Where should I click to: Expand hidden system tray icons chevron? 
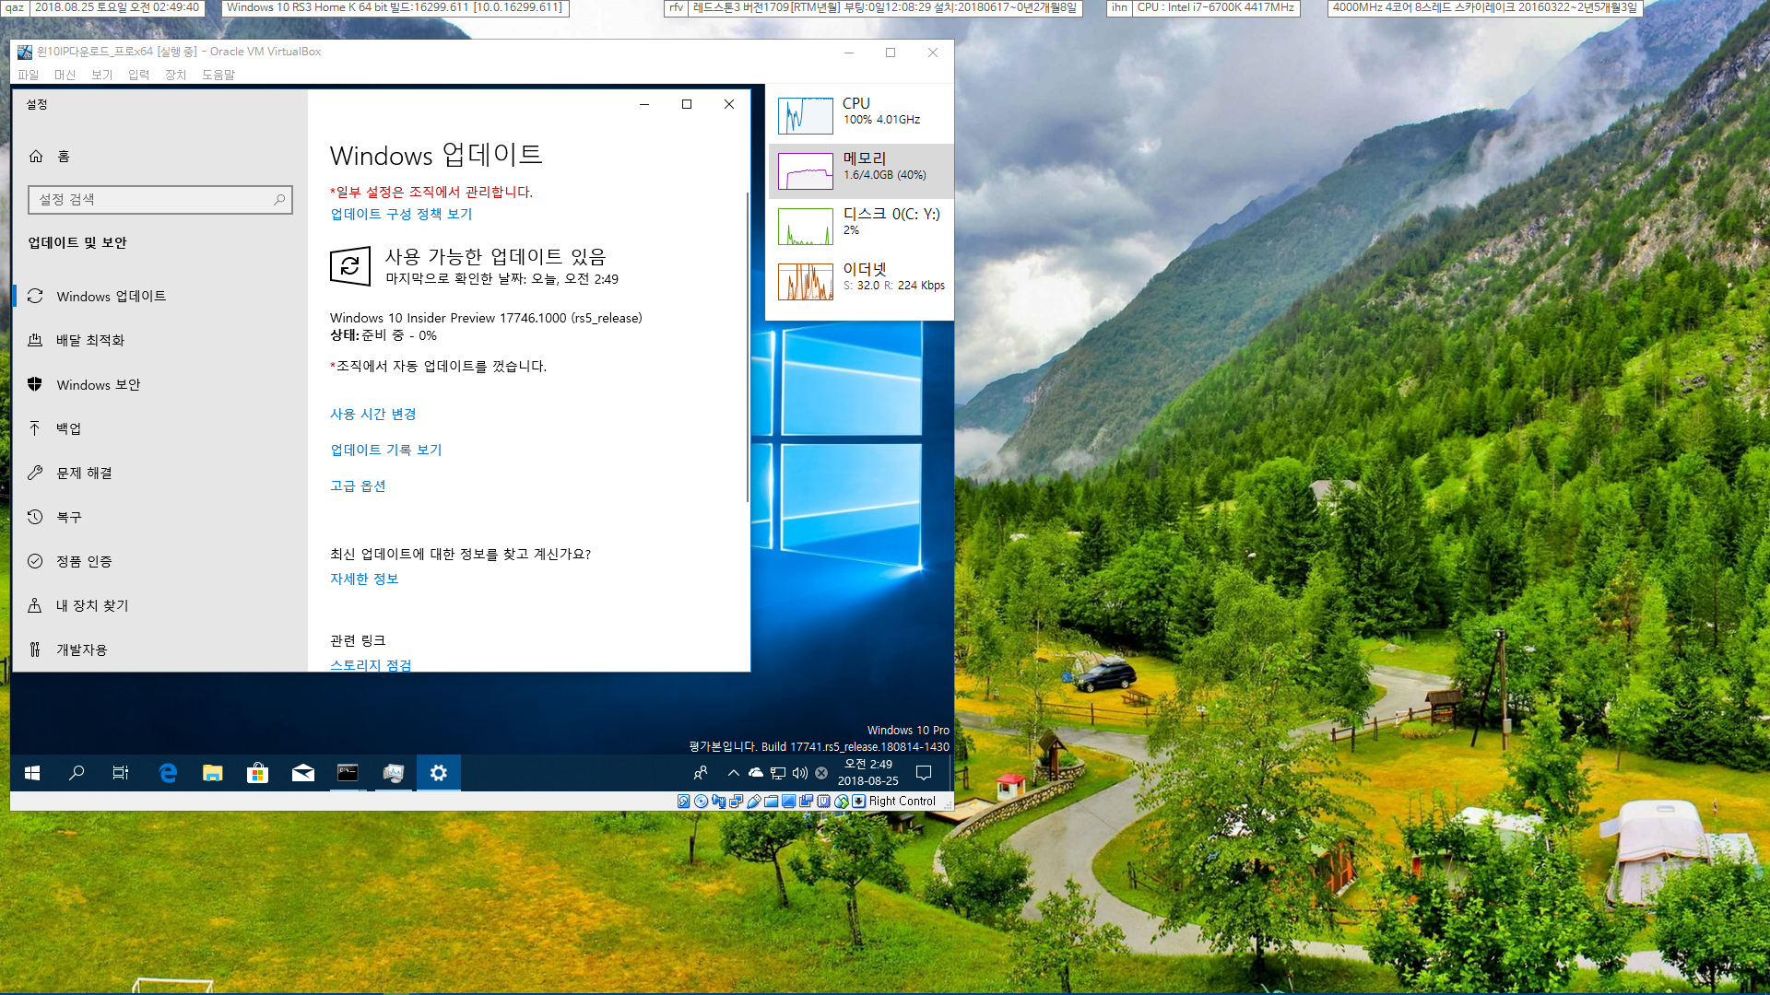coord(733,773)
